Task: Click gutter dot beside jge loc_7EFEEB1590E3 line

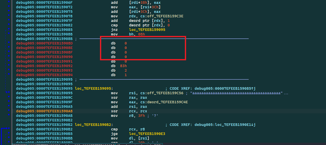Action: 9,134
